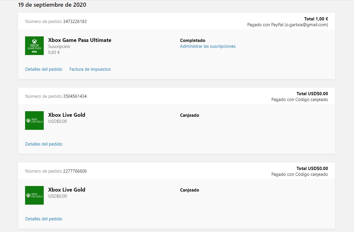Click Xbox Live Gold icon in order 2277766606
The height and width of the screenshot is (232, 354).
[x=34, y=195]
